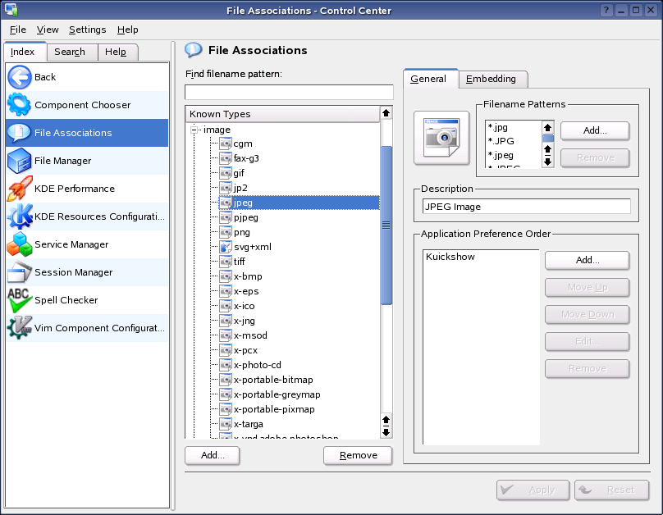Screen dimensions: 663x515
Task: Open the File menu
Action: [x=18, y=30]
